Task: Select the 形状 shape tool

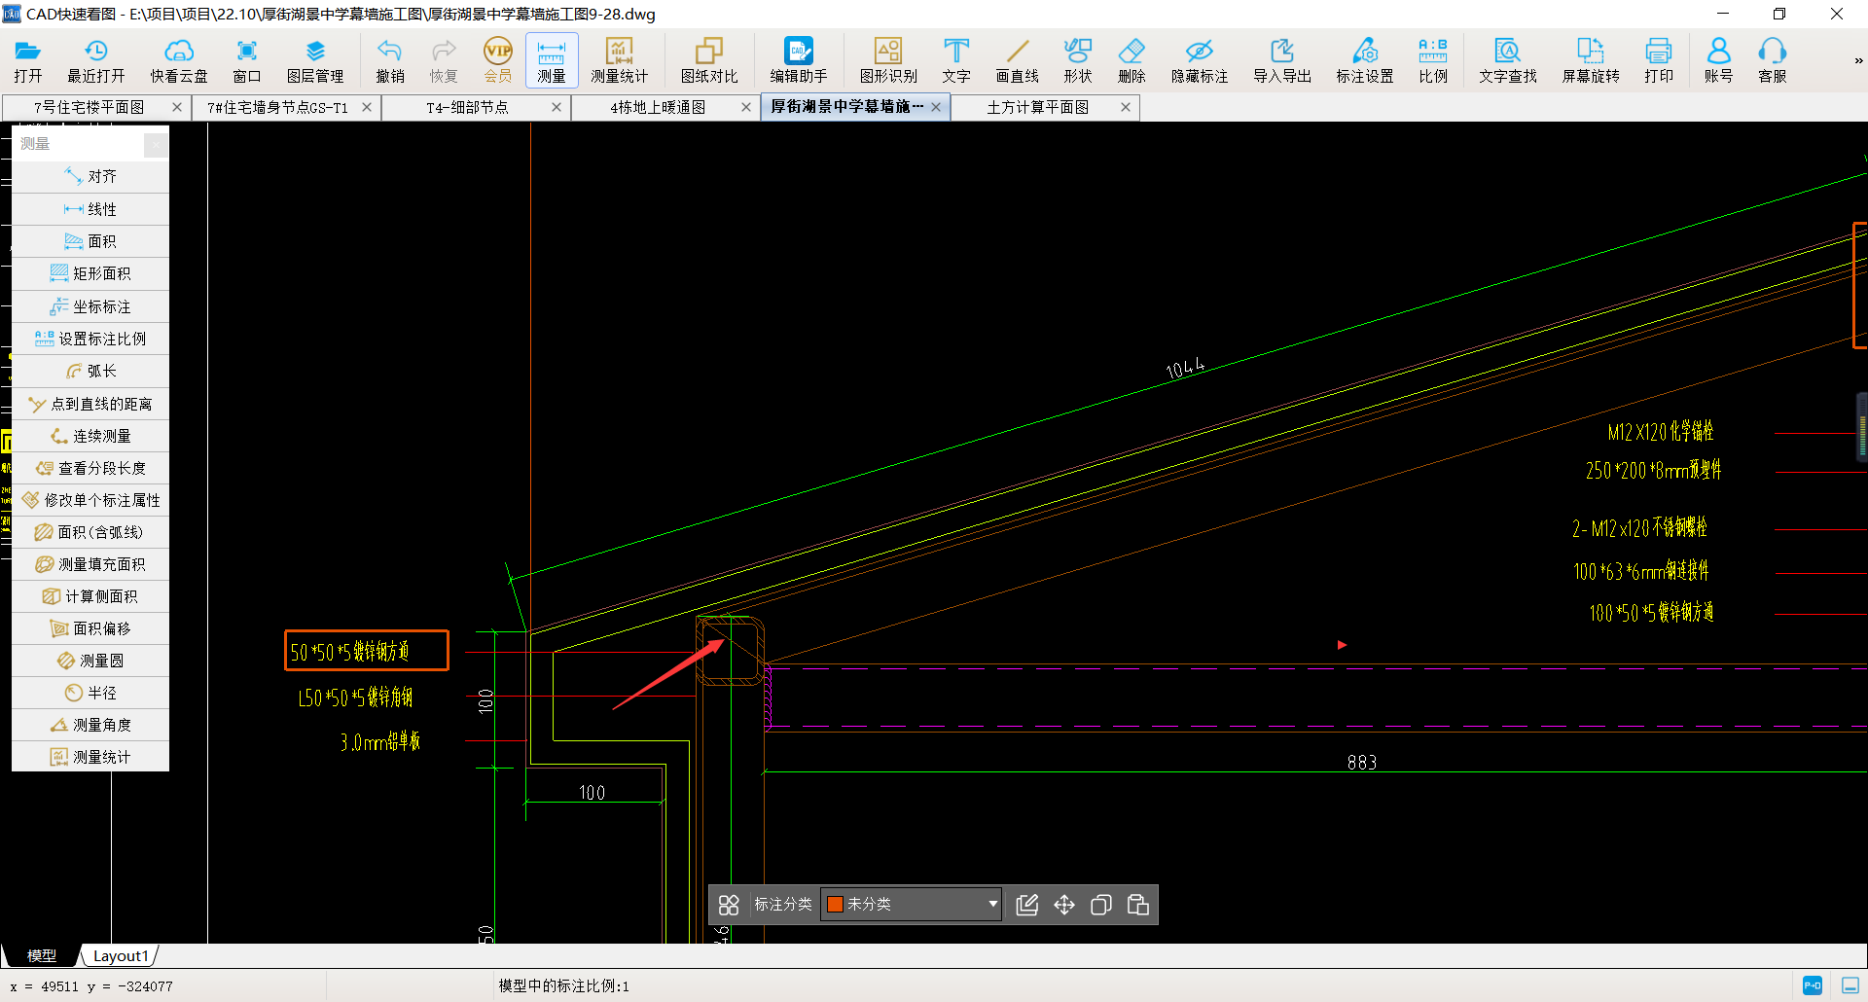Action: (x=1077, y=60)
